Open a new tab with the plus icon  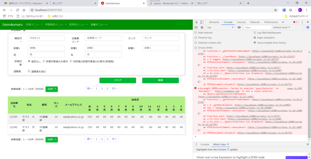click(x=248, y=3)
